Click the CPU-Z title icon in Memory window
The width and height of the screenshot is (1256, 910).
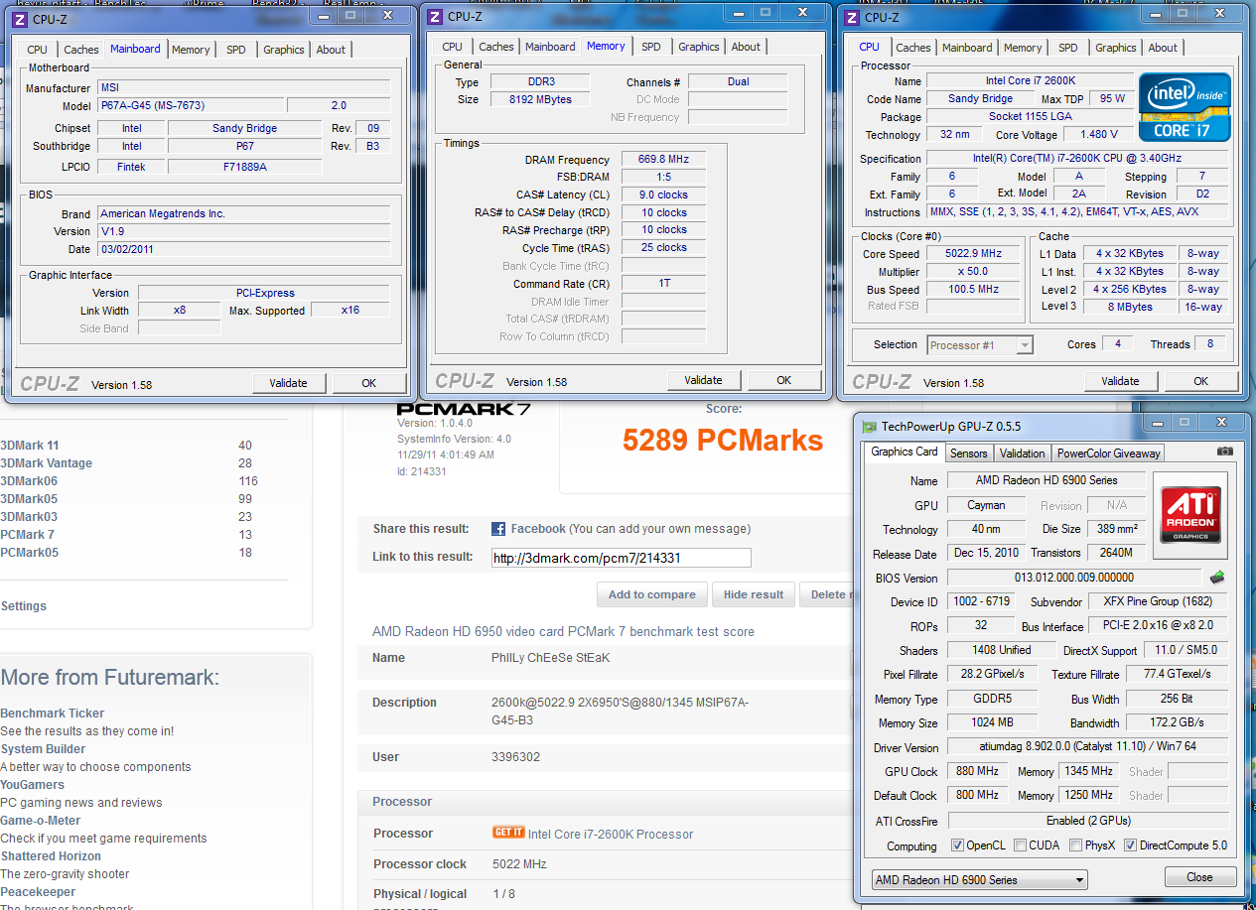click(x=434, y=16)
